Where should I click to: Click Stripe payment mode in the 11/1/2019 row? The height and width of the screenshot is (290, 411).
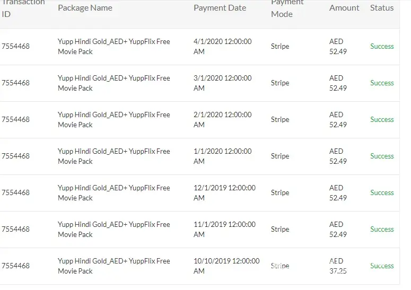pyautogui.click(x=280, y=230)
